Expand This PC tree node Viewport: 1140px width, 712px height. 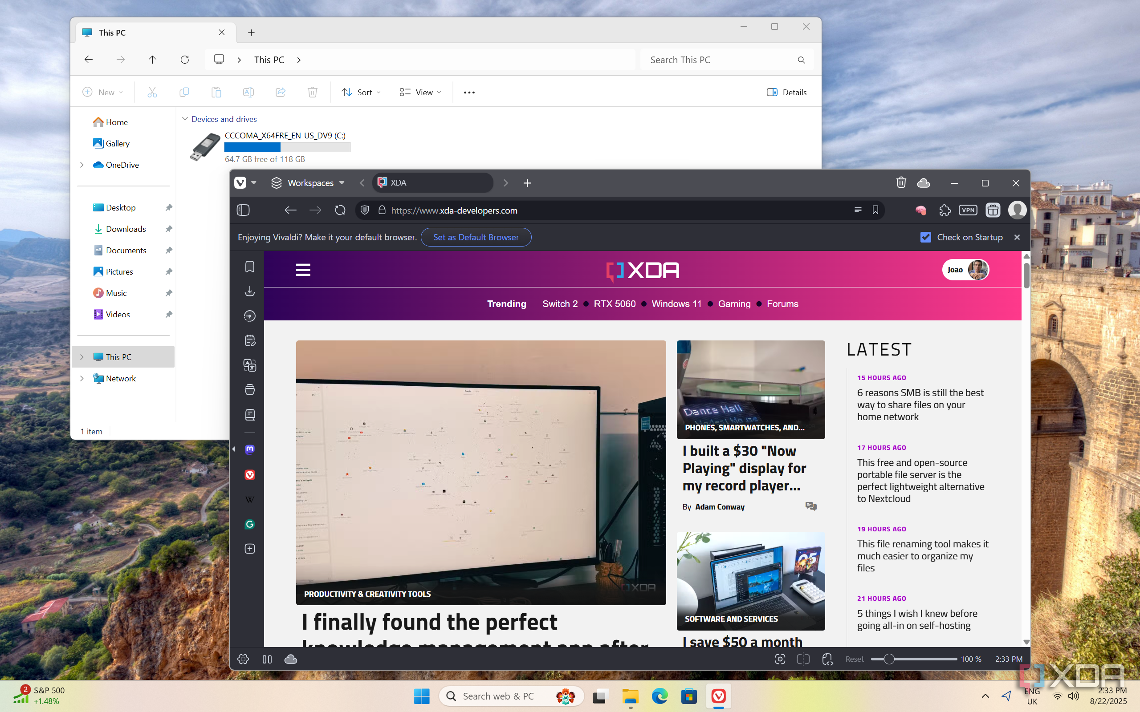pos(82,357)
